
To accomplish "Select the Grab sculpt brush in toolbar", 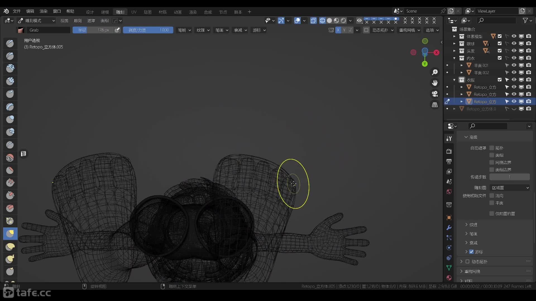I will tap(10, 234).
